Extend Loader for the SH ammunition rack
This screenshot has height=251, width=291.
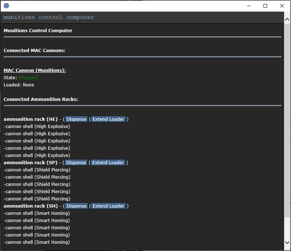(x=108, y=206)
